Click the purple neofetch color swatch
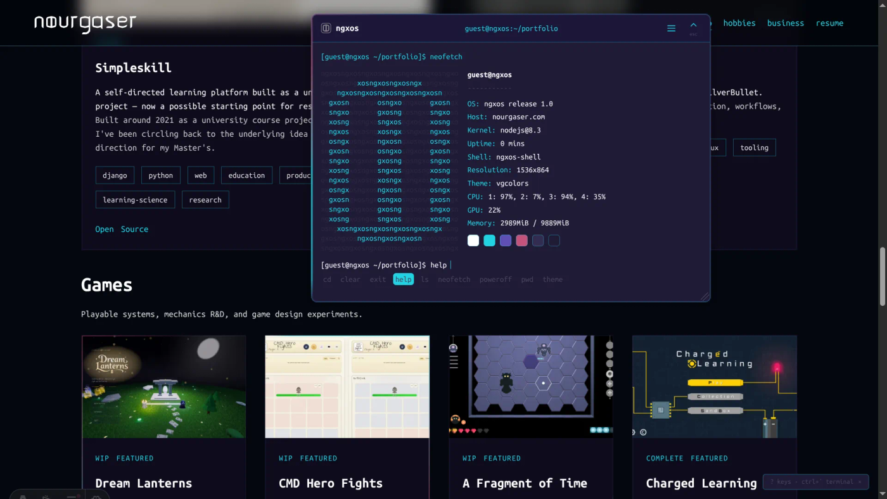This screenshot has height=499, width=887. point(506,241)
